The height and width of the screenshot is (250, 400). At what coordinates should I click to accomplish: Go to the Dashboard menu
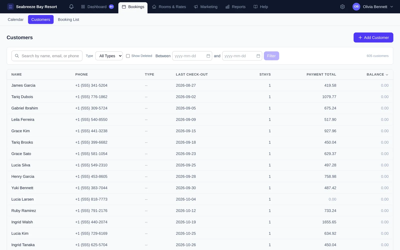click(x=97, y=7)
